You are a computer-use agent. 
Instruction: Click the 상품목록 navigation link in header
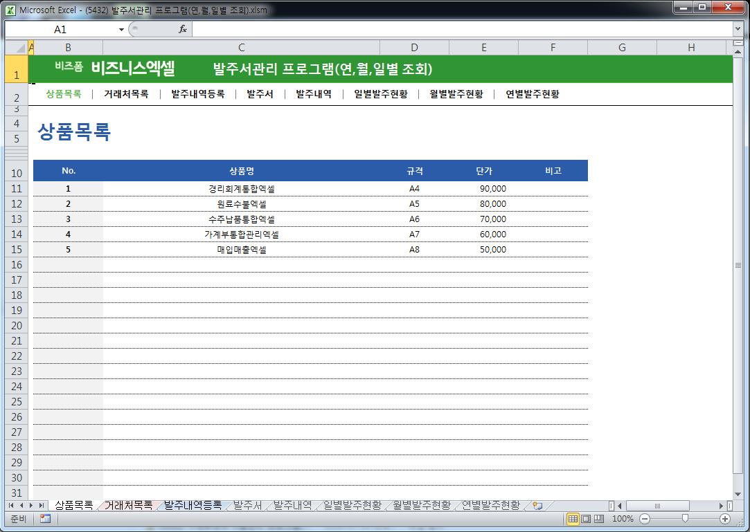64,93
